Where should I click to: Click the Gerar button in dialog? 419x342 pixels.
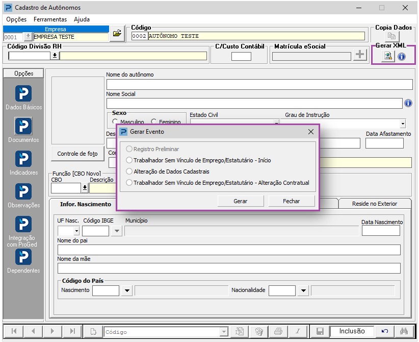pos(241,201)
